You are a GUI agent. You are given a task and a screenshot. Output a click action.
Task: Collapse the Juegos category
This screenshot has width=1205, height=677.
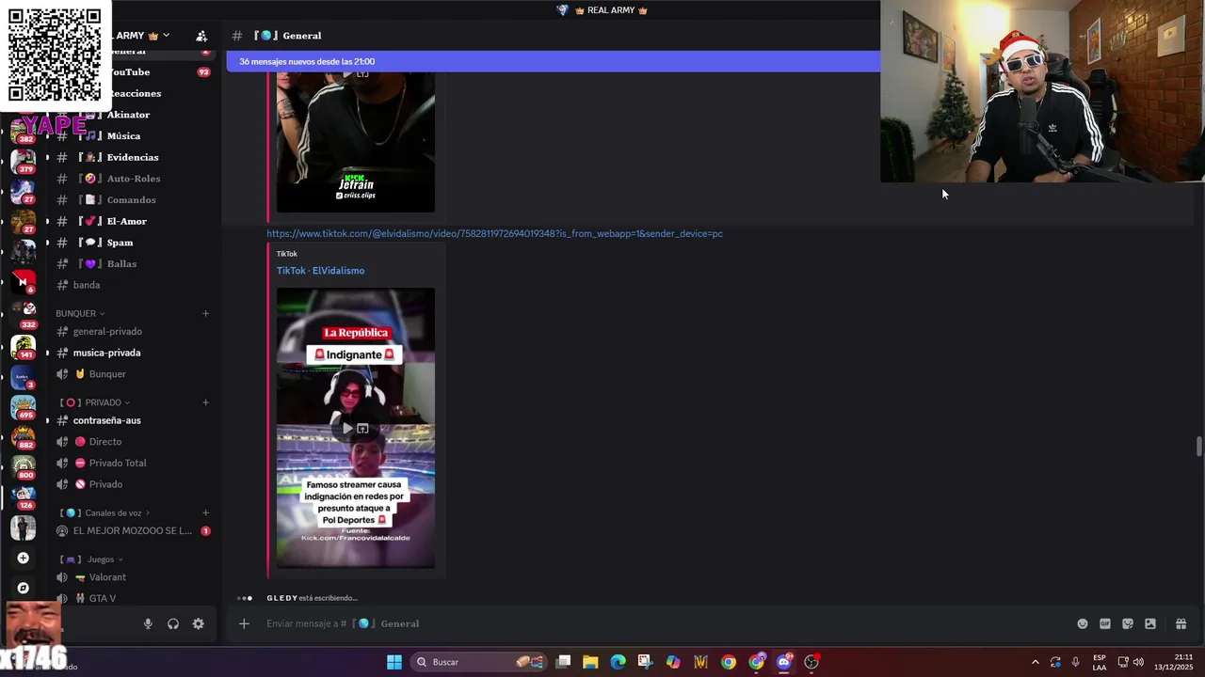point(93,559)
